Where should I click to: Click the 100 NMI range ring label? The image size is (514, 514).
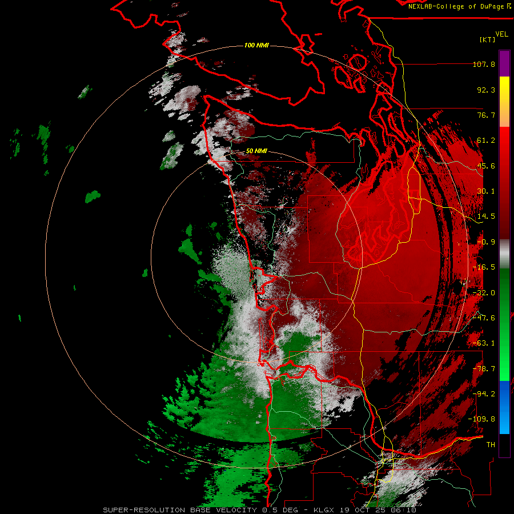point(256,45)
